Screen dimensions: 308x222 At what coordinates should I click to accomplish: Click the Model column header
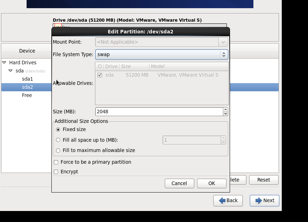coord(189,66)
